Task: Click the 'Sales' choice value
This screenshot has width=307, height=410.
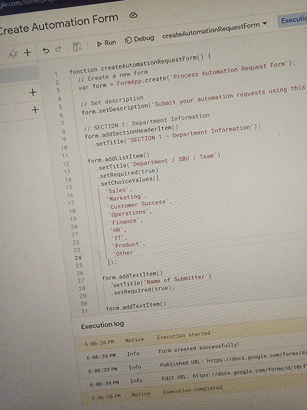Action: pos(118,190)
